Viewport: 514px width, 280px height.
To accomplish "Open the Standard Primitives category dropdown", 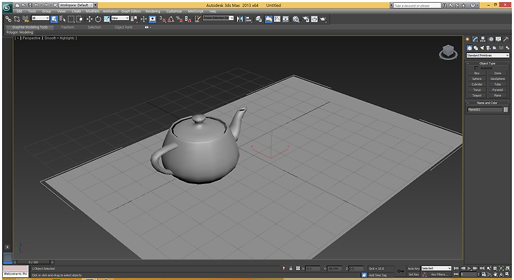I will tap(488, 56).
